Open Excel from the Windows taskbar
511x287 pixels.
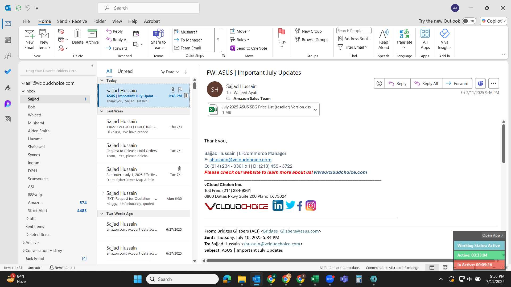(x=315, y=279)
